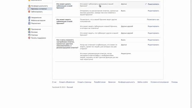Click the Реклама icon
The height and width of the screenshot is (108, 192).
tap(29, 32)
